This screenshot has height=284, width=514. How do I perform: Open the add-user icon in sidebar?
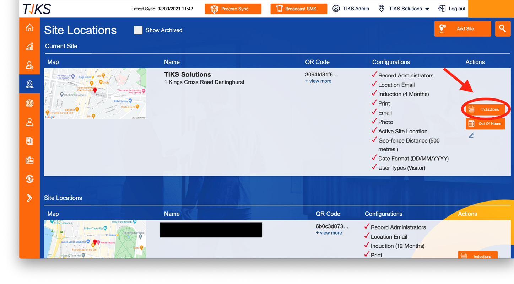pos(30,65)
